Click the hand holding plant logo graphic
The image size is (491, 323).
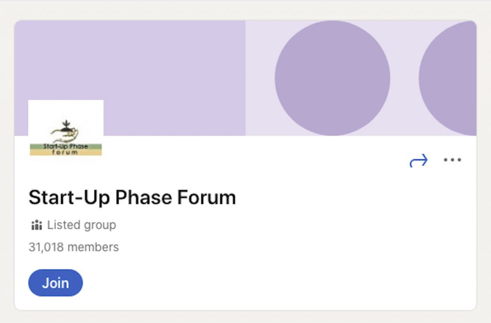(x=65, y=130)
